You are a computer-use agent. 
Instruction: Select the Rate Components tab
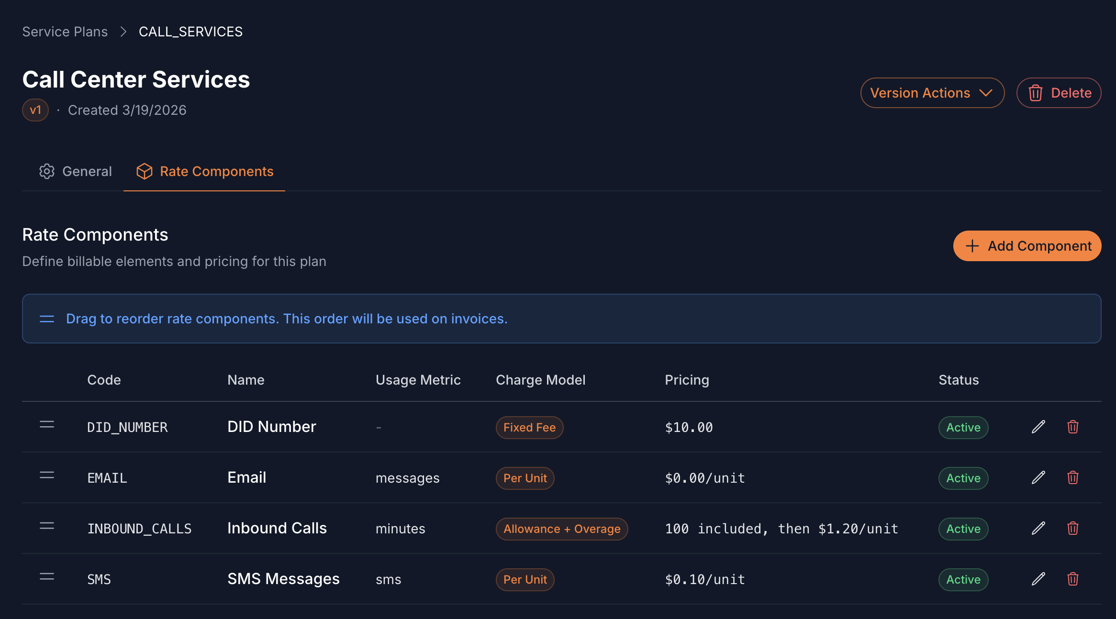(x=204, y=171)
